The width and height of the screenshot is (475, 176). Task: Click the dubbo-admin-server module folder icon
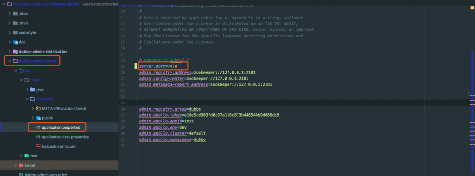[x=15, y=61]
